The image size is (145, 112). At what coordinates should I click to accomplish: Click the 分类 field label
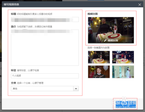[13, 83]
